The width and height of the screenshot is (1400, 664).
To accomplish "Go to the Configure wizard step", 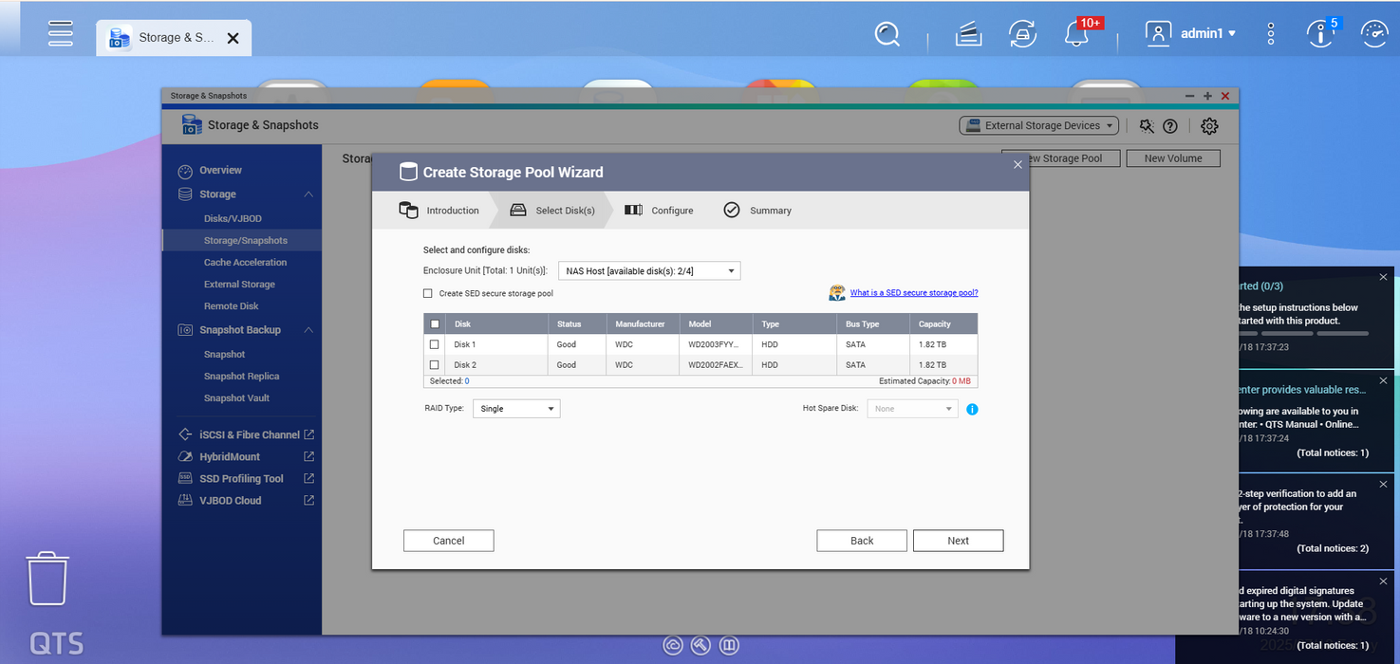I will click(660, 211).
